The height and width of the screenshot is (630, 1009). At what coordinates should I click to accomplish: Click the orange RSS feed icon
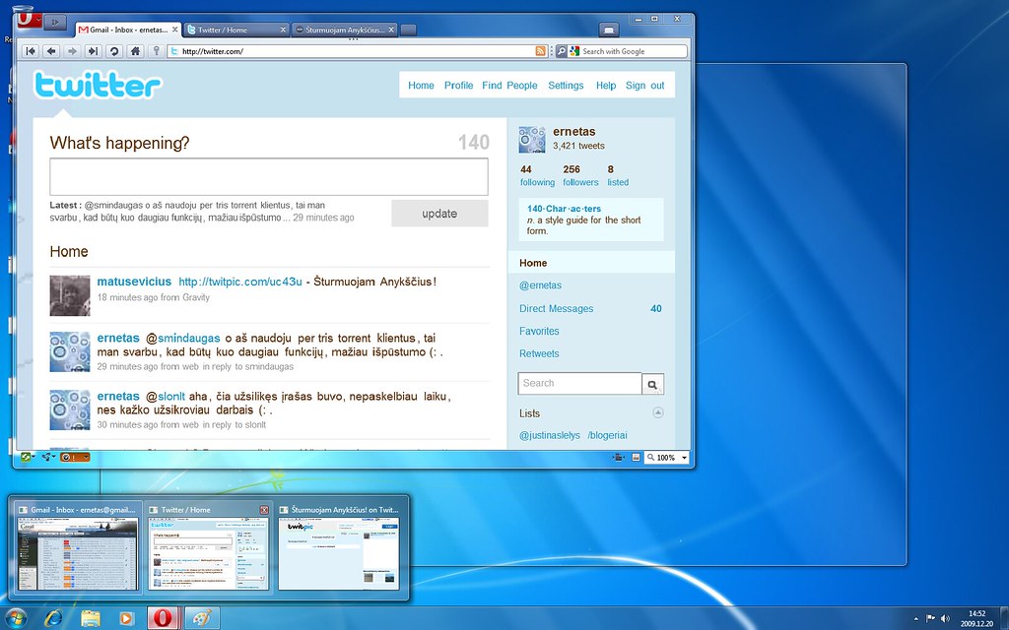[x=541, y=51]
